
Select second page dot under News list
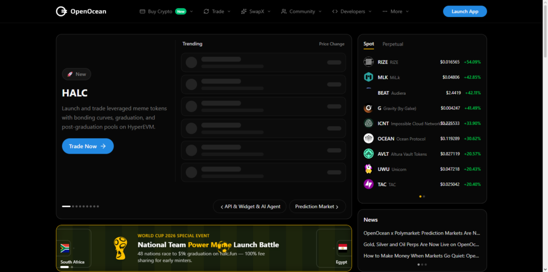[422, 265]
